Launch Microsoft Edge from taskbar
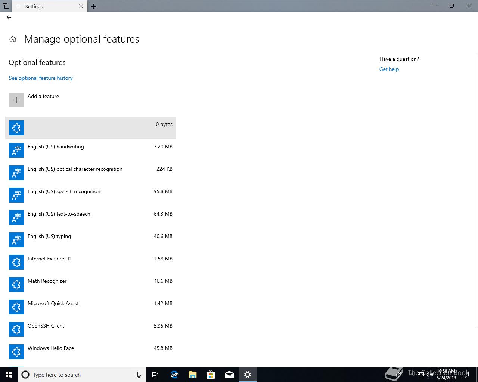This screenshot has width=478, height=382. (x=174, y=375)
